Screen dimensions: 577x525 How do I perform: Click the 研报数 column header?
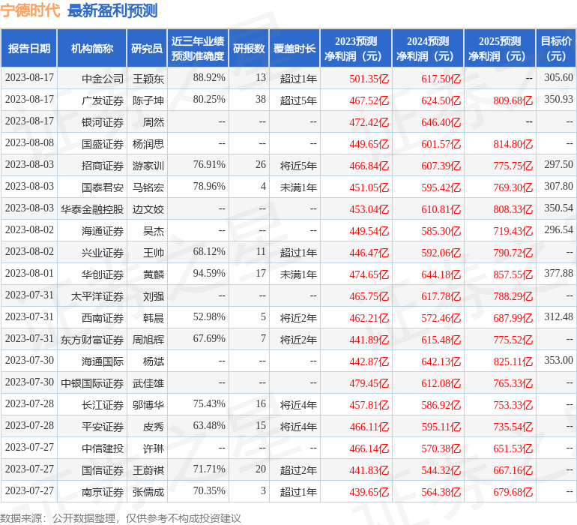point(249,48)
